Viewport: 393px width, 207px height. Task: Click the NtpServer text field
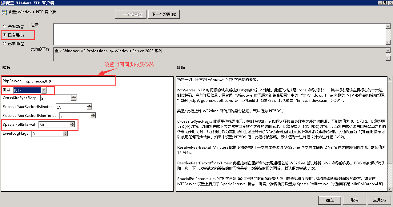(x=57, y=81)
